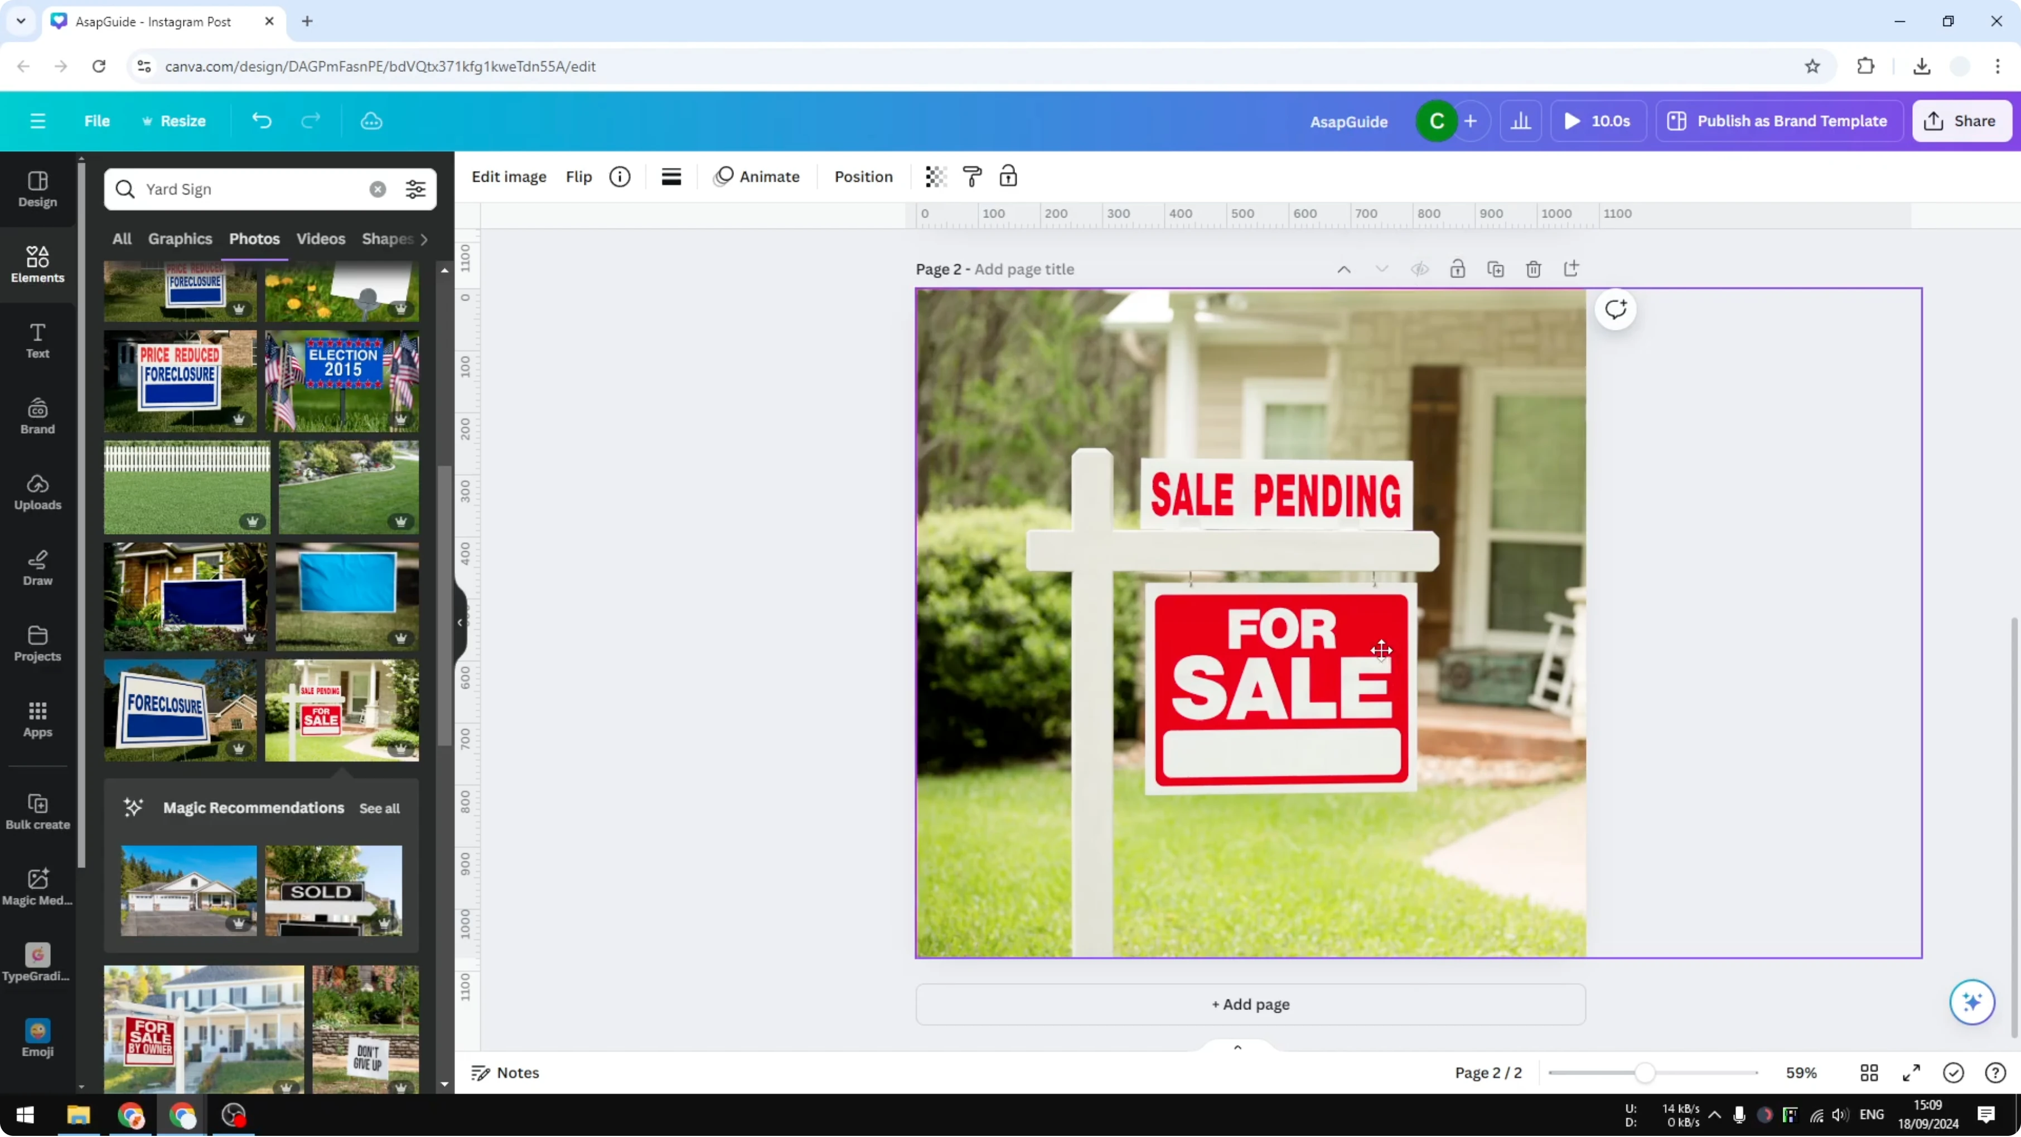Add a new page via page header icon

click(1570, 269)
